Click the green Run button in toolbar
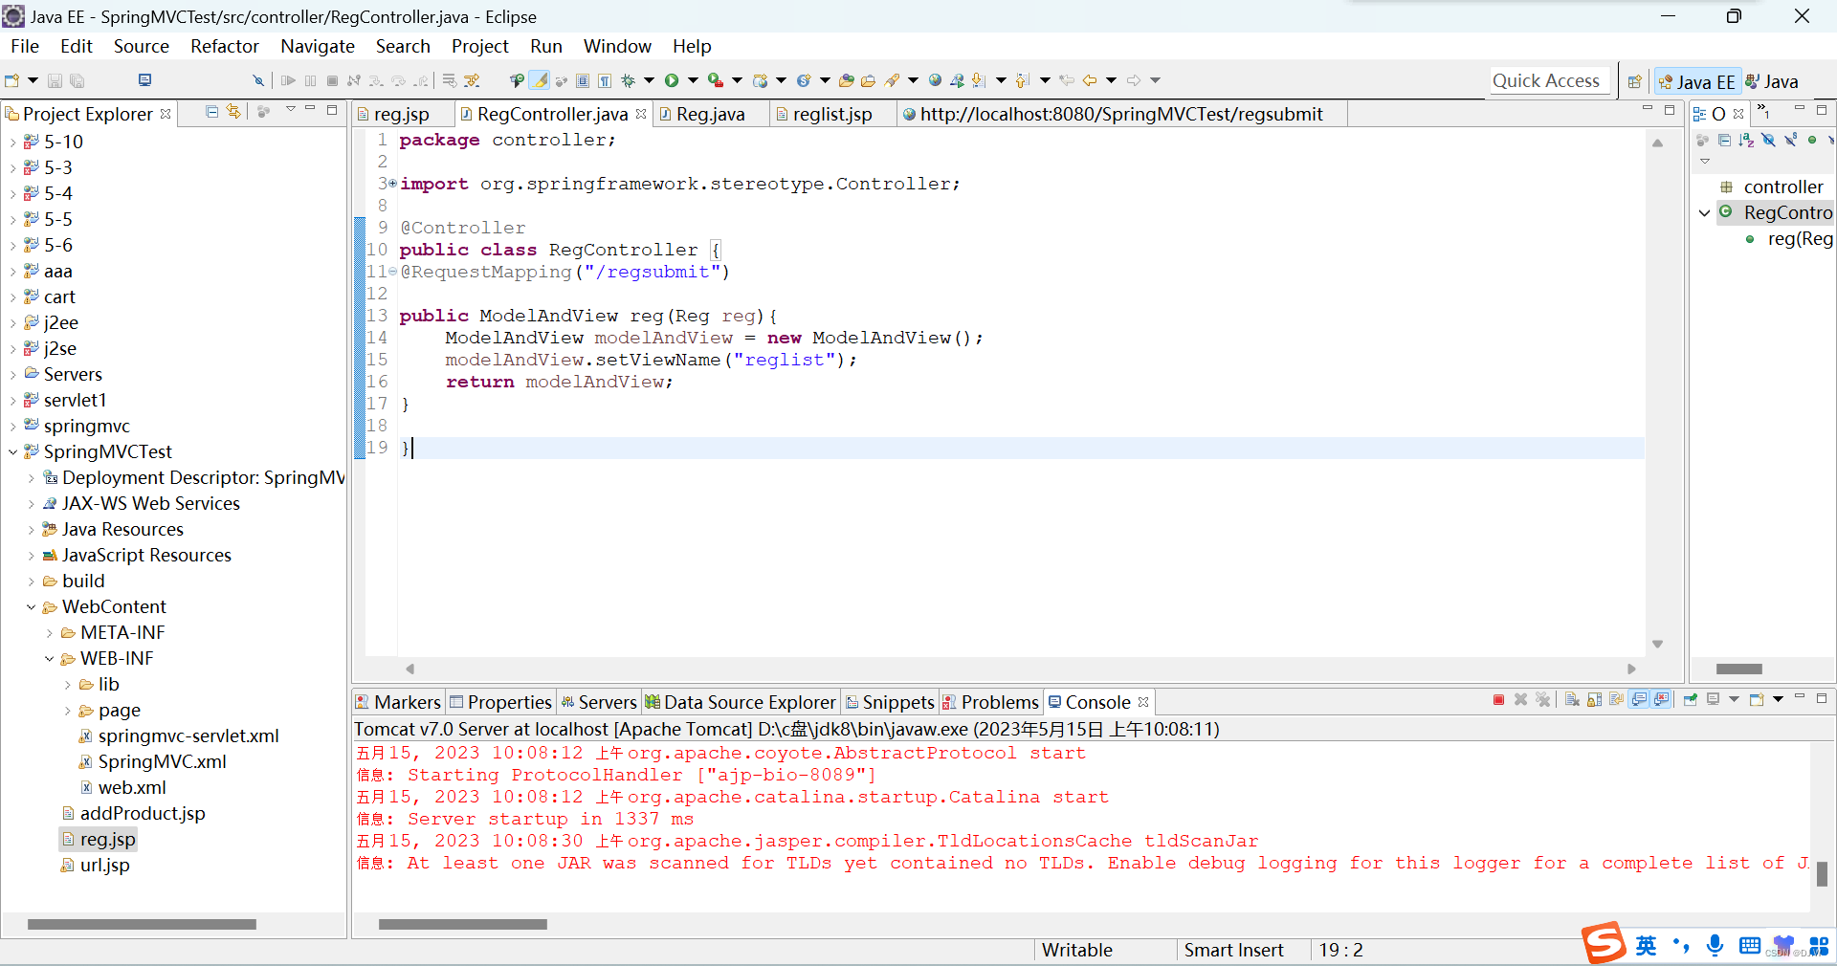Image resolution: width=1837 pixels, height=966 pixels. 672,80
